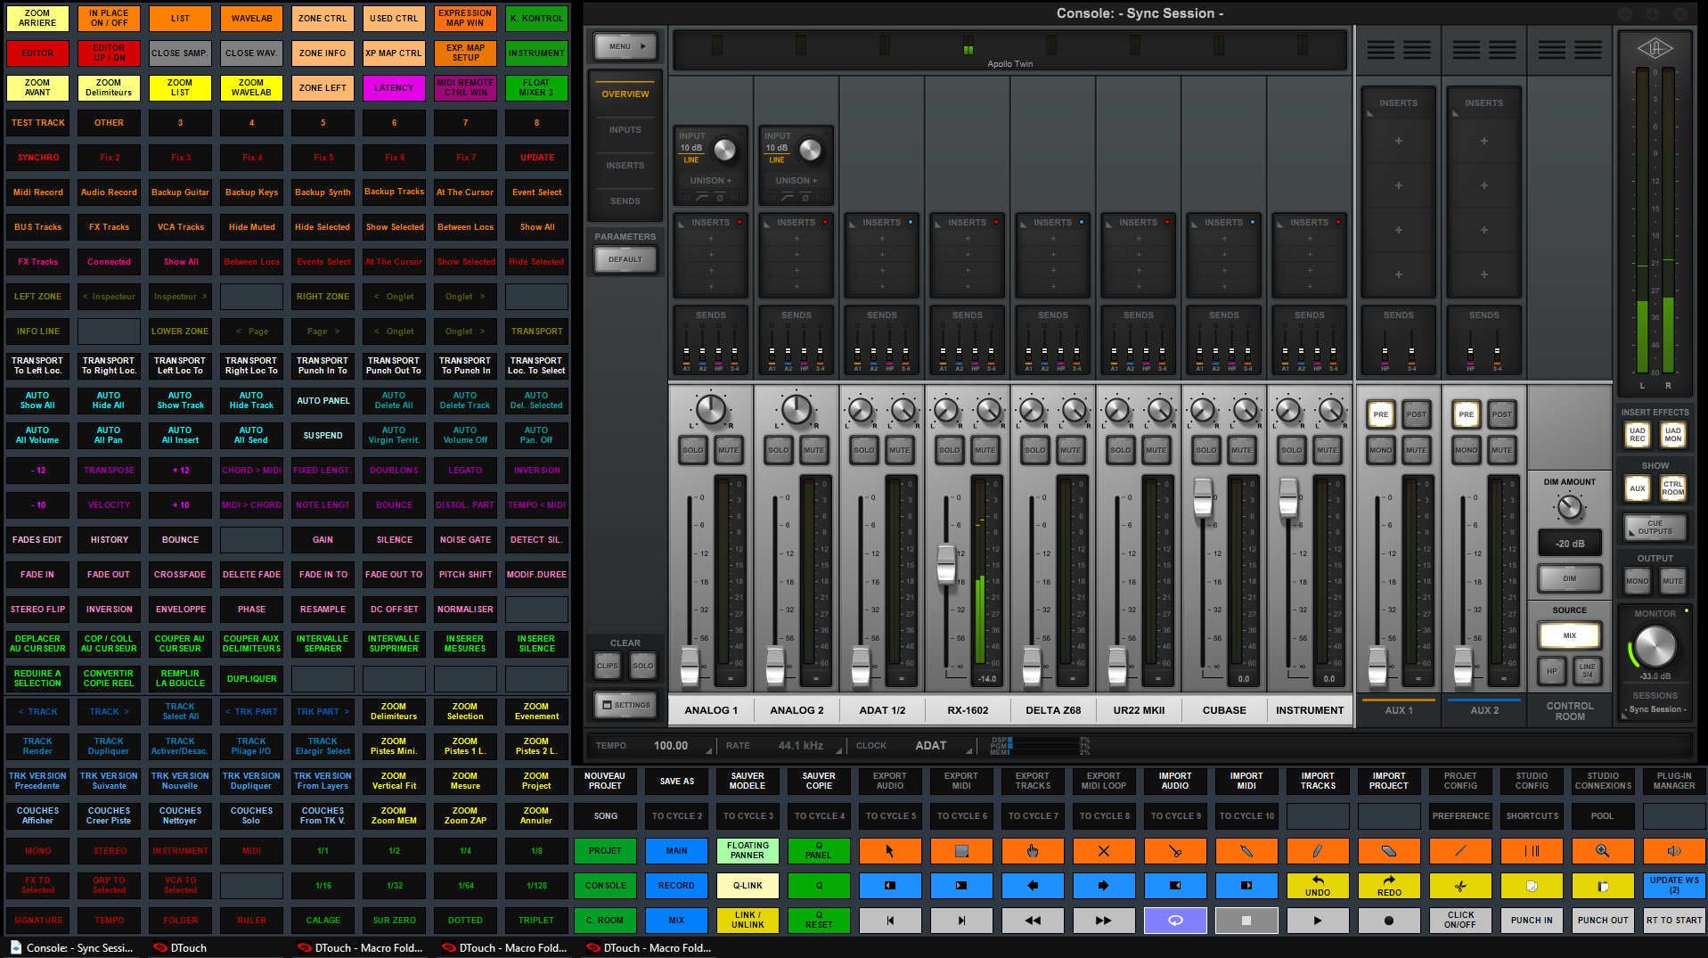Switch to the INPUTS view tab
Image resolution: width=1708 pixels, height=958 pixels.
point(625,130)
